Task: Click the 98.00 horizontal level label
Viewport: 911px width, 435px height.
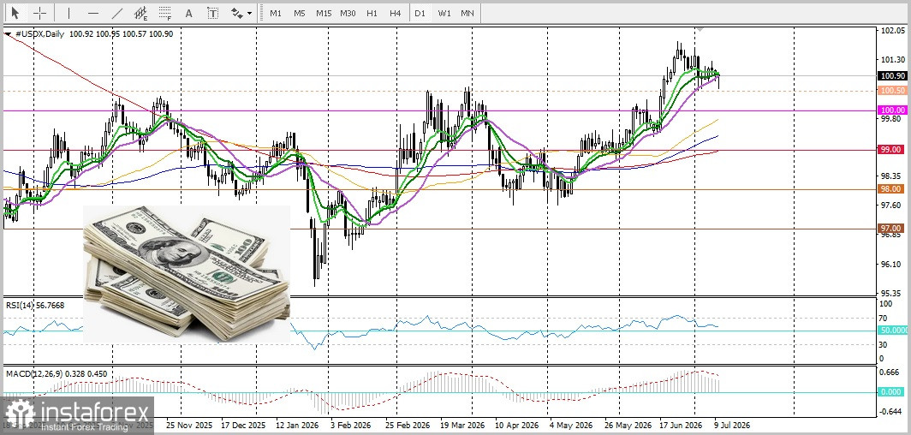Action: pos(892,189)
